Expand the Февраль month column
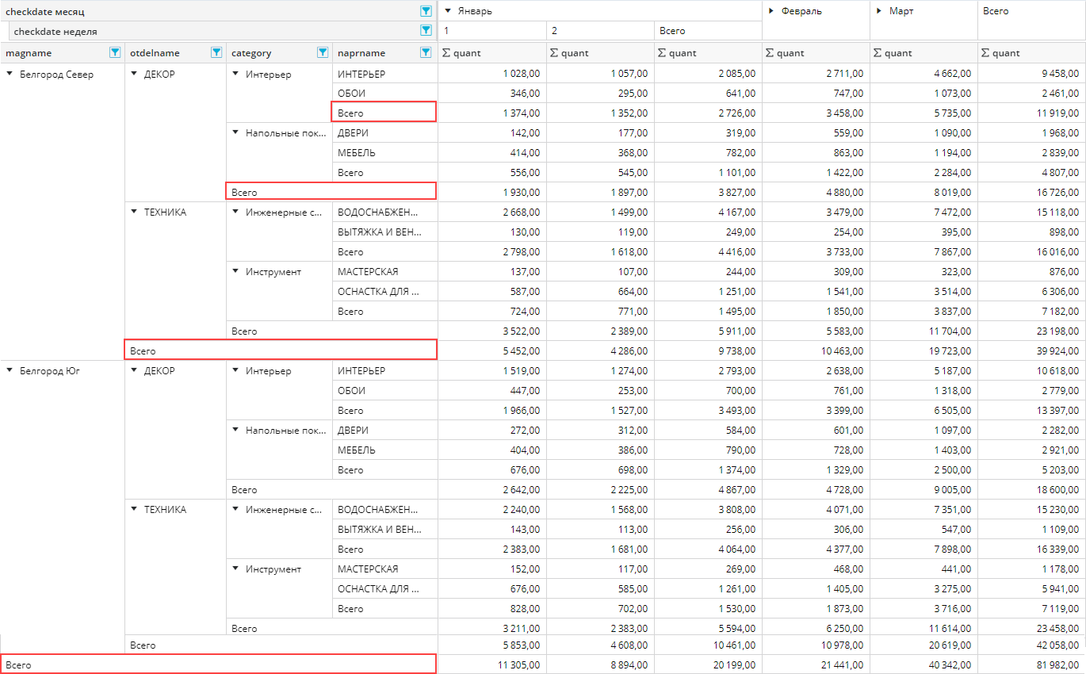 tap(771, 11)
